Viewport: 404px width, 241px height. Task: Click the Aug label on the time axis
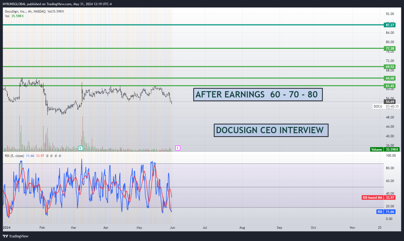click(242, 228)
